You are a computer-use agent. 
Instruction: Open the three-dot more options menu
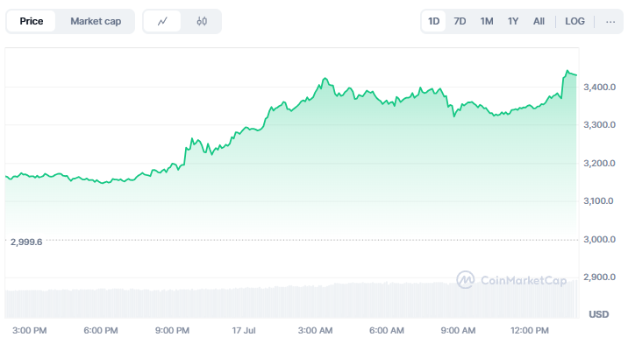610,22
